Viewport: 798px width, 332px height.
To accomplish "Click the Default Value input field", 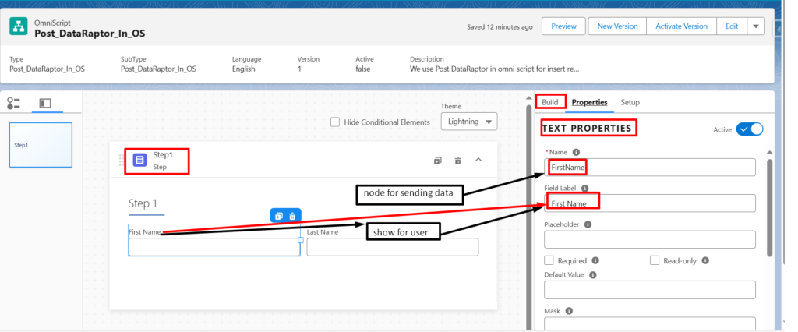I will click(x=650, y=290).
